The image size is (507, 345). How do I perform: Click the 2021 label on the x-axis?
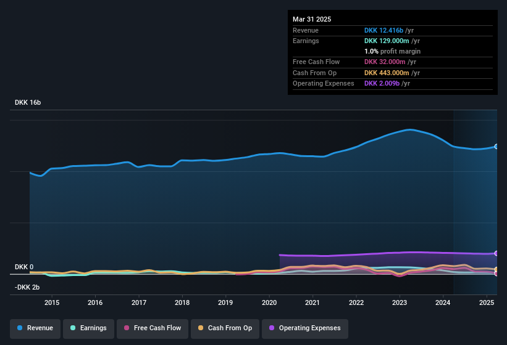pyautogui.click(x=312, y=302)
